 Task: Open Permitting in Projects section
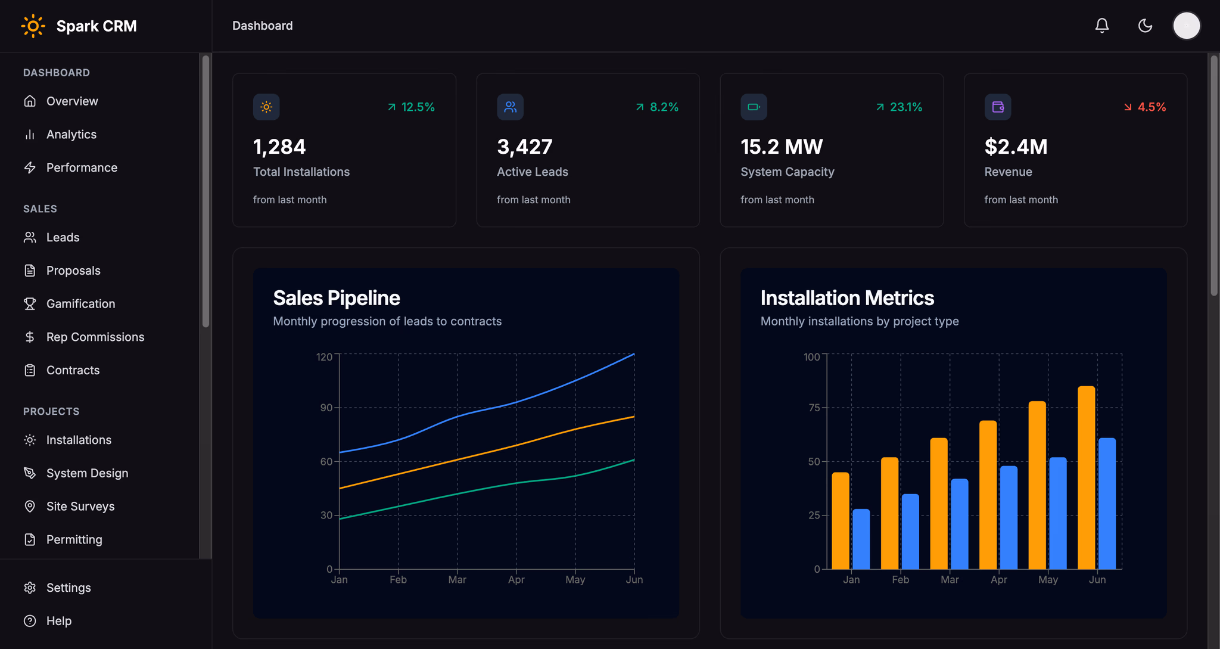click(74, 540)
